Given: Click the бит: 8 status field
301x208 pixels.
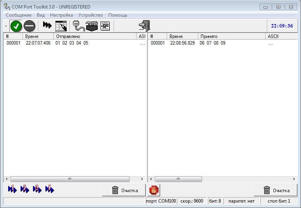Looking at the screenshot, I should coord(215,201).
